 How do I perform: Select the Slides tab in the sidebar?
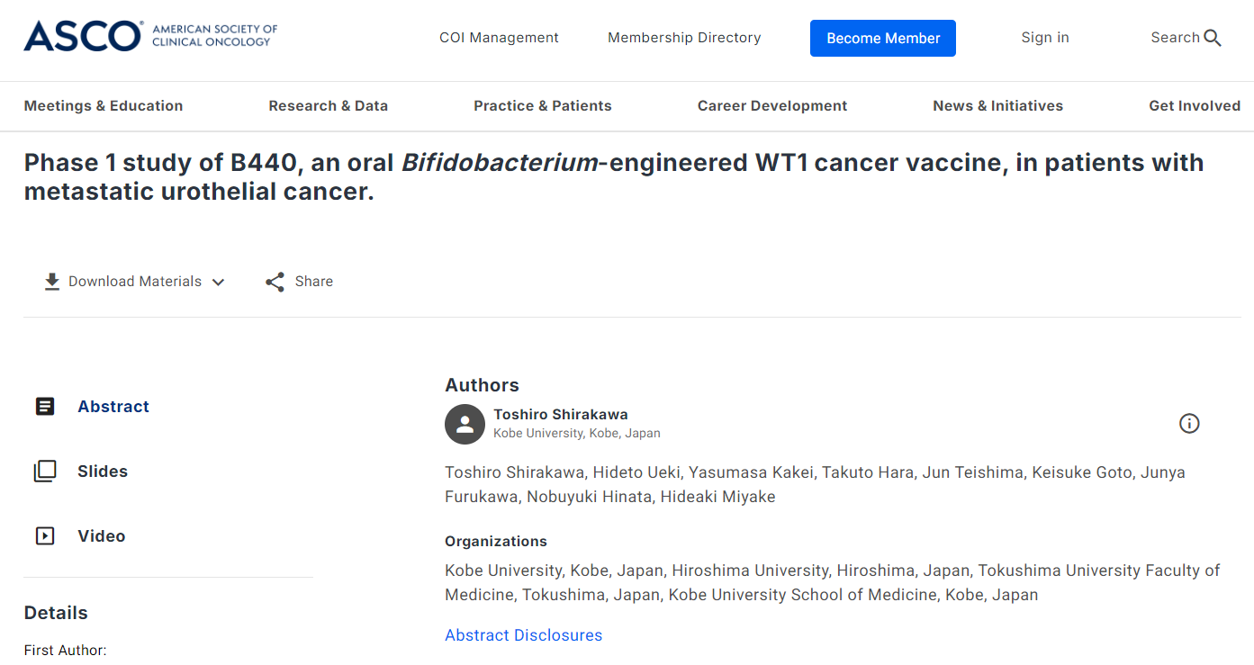click(103, 472)
